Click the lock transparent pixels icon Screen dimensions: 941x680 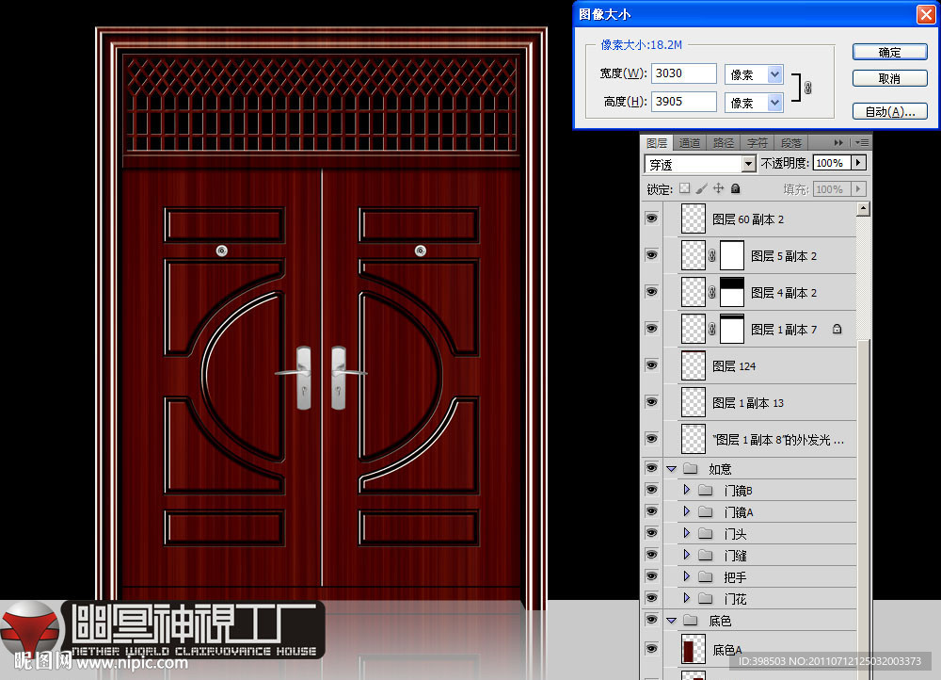tap(685, 189)
